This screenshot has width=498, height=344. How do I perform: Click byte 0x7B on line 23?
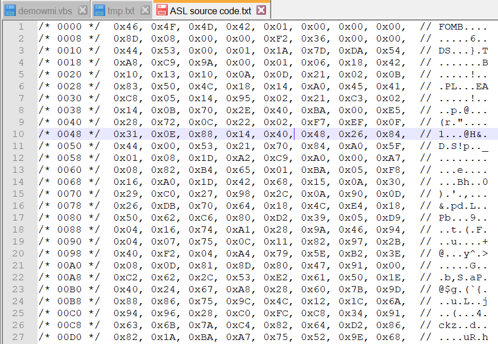[x=351, y=289]
